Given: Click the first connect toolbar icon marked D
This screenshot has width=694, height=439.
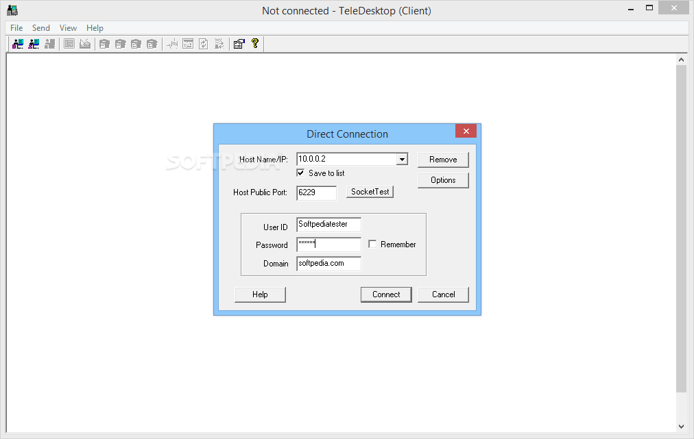Looking at the screenshot, I should 18,44.
